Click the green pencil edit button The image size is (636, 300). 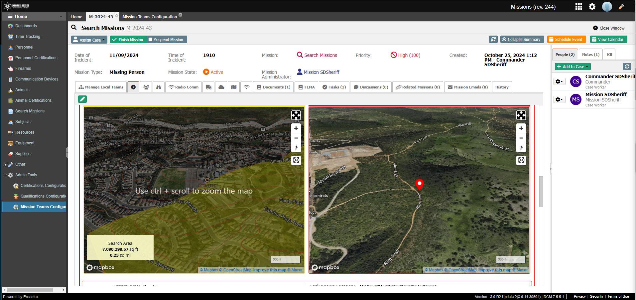click(x=82, y=99)
